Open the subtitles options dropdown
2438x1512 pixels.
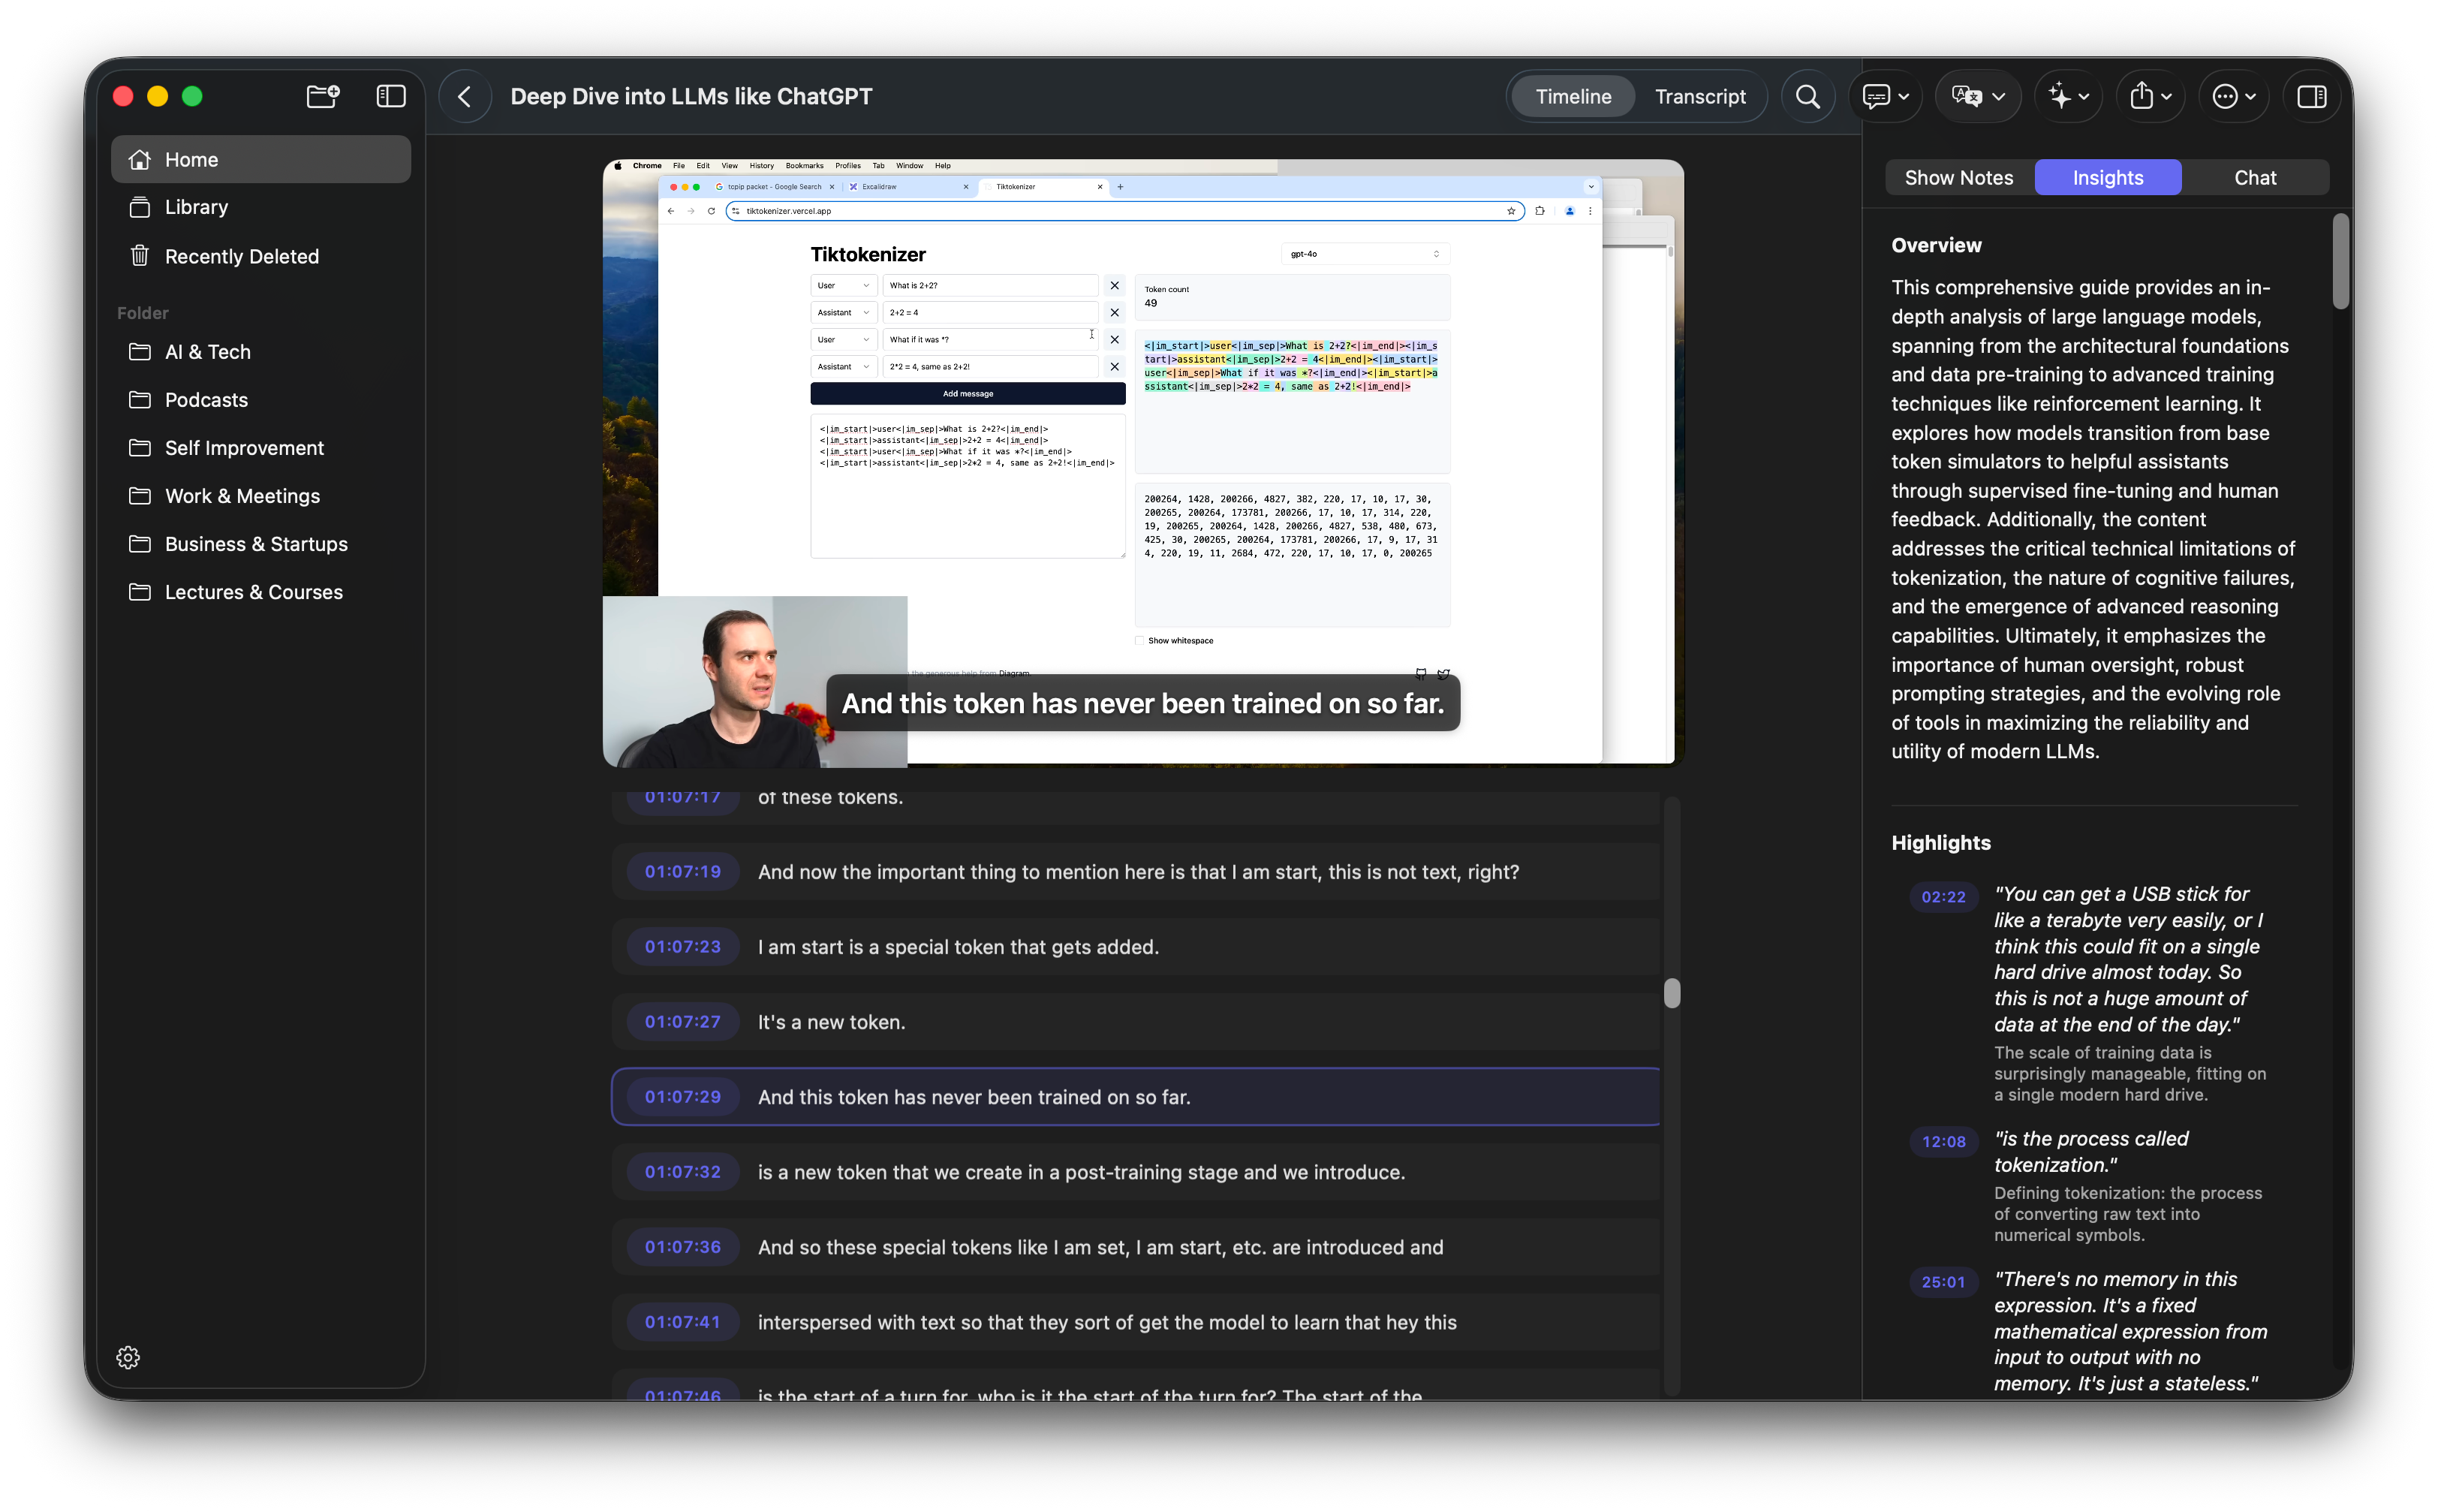(1886, 96)
